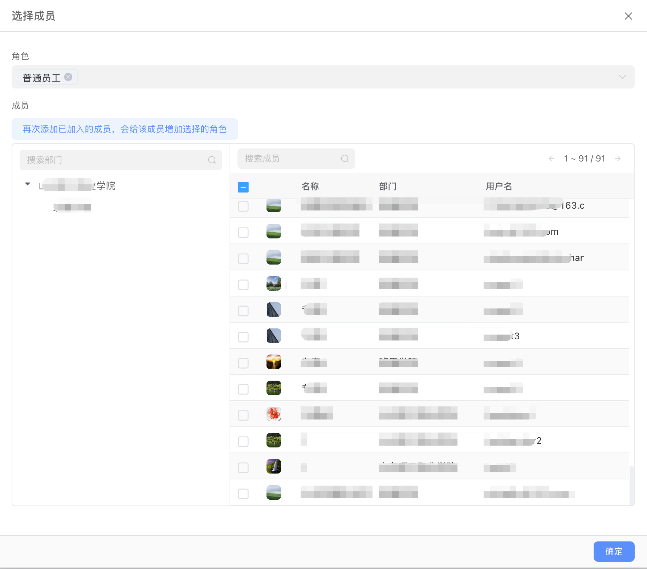Collapse the 学院 tree node

[27, 184]
